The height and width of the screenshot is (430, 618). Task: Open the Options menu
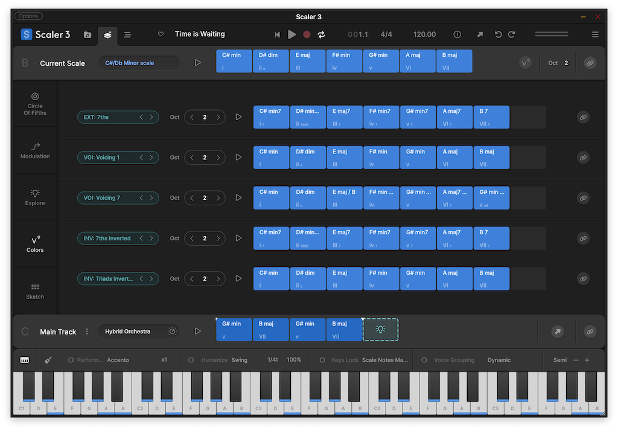click(29, 16)
